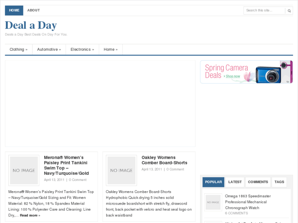Image resolution: width=298 pixels, height=223 pixels.
Task: Expand the Automotive category menu
Action: [x=49, y=50]
